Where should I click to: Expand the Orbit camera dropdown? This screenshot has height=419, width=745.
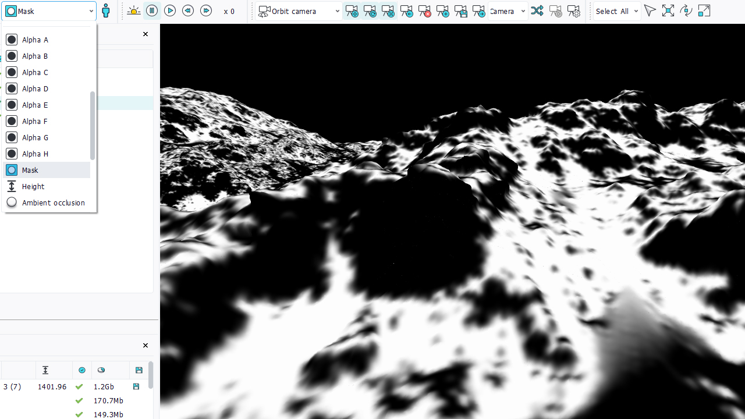coord(300,11)
